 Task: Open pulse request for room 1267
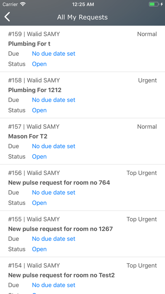pos(82,234)
